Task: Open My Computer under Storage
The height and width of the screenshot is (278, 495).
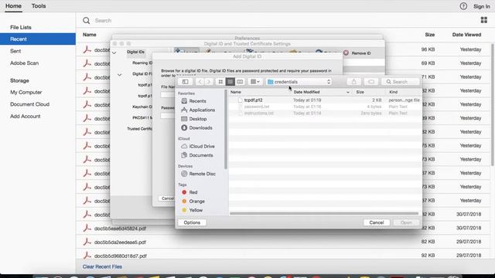Action: coord(26,93)
